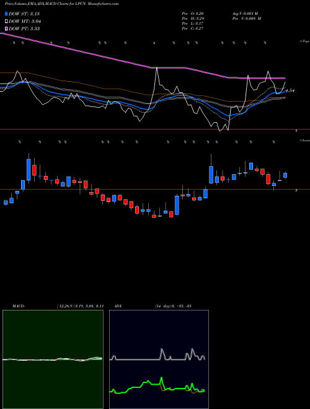310x409 pixels.
Task: Click the 'Avg V: 0.001 M' volume text
Action: click(x=245, y=14)
